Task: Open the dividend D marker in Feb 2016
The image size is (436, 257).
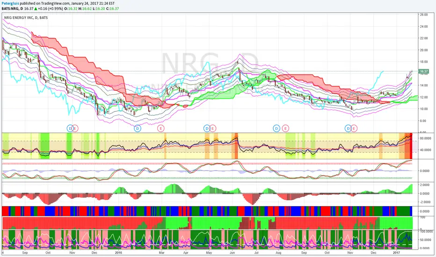Action: [x=138, y=128]
